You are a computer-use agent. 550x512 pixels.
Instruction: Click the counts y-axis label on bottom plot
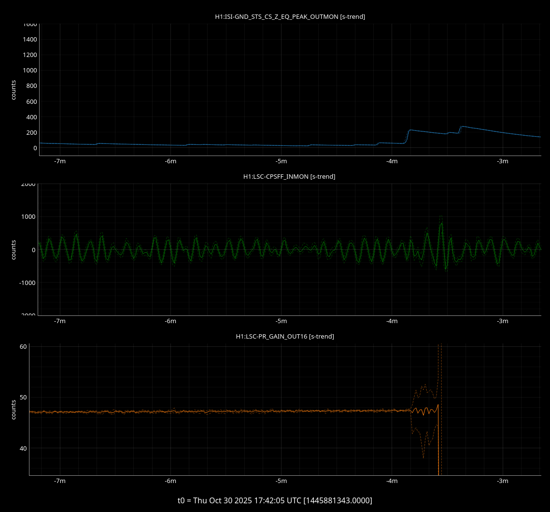click(14, 409)
